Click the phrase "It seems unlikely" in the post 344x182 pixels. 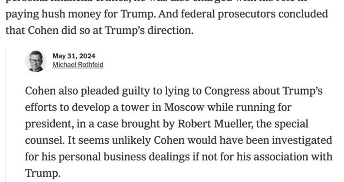tap(109, 140)
